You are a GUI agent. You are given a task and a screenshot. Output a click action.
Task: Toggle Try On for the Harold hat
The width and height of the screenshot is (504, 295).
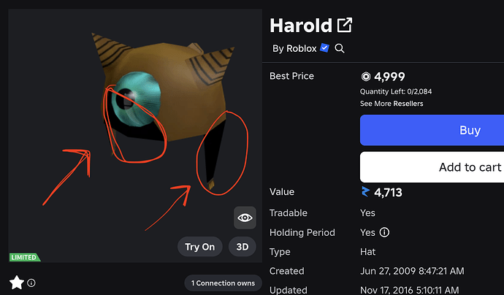(199, 247)
